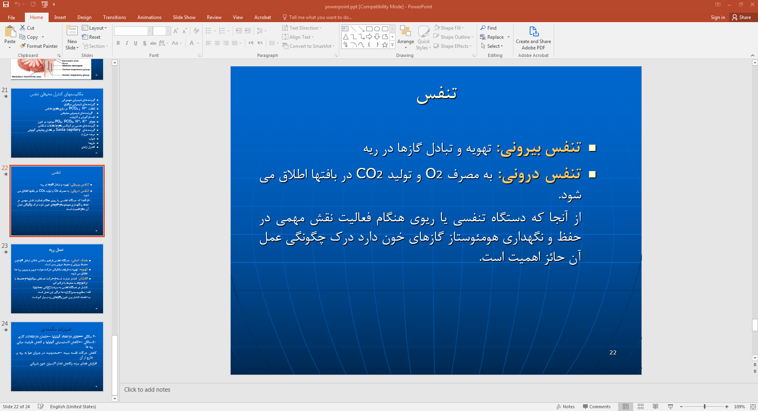Toggle Normal view in the status bar
This screenshot has width=758, height=411.
(x=626, y=407)
